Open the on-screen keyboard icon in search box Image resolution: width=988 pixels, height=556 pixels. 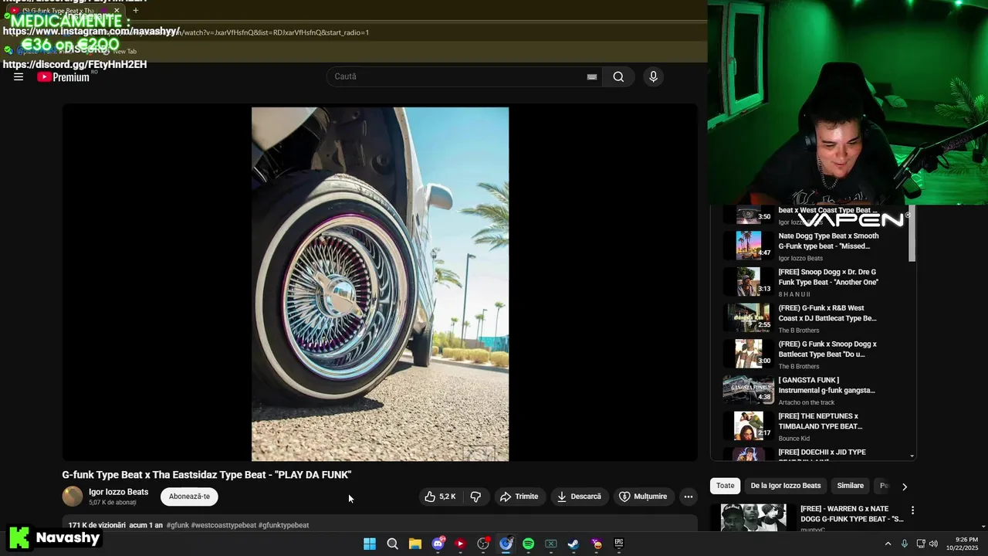tap(592, 76)
